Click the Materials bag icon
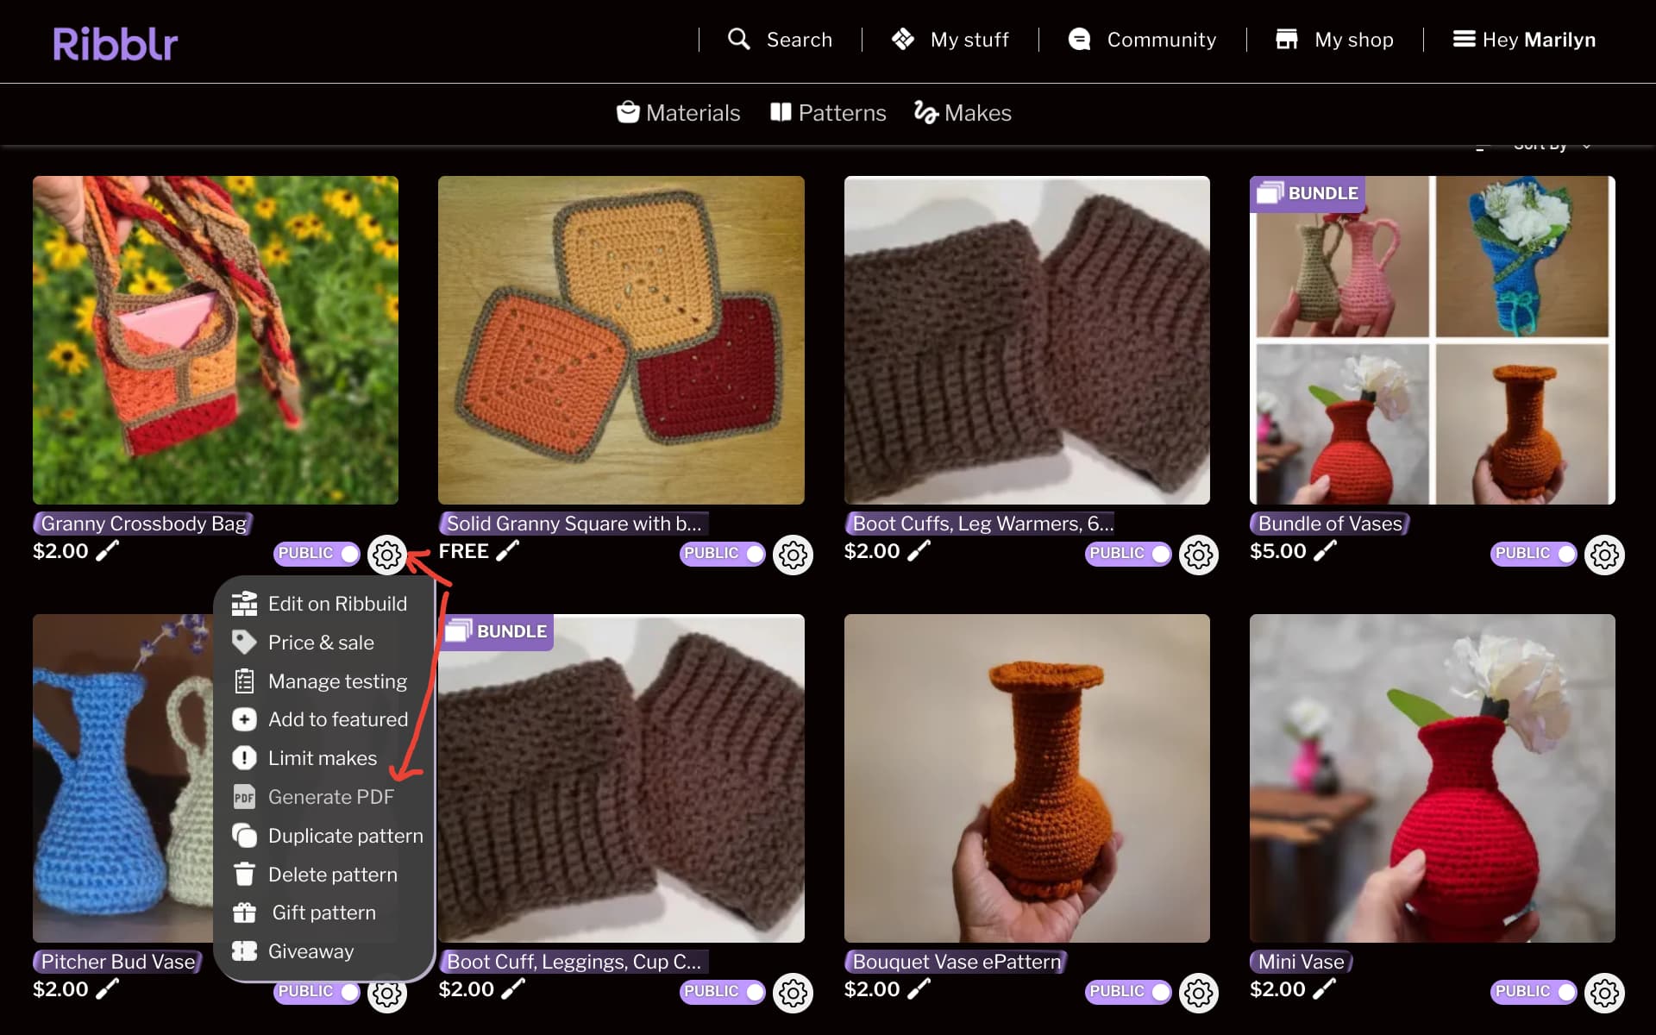Image resolution: width=1656 pixels, height=1035 pixels. tap(628, 112)
